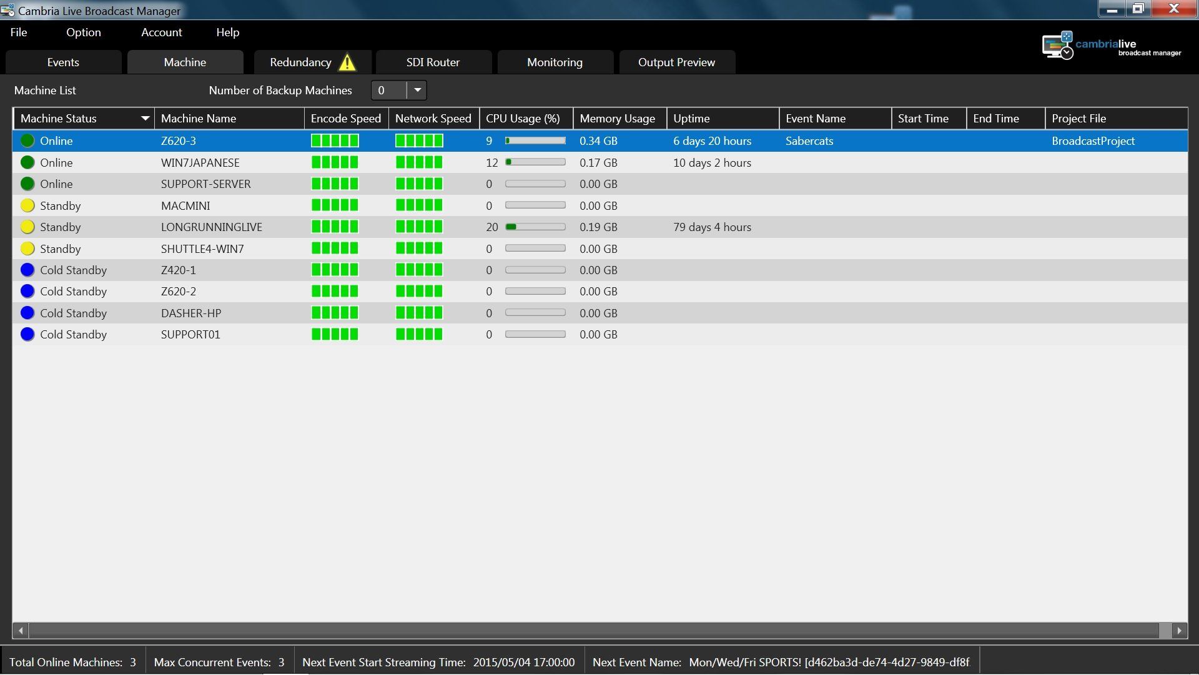Sort by the Uptime column header
The image size is (1199, 675).
(691, 119)
